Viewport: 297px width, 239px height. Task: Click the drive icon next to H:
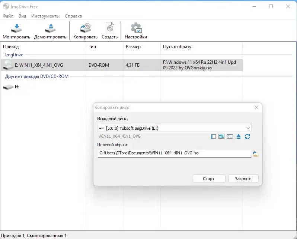8,87
